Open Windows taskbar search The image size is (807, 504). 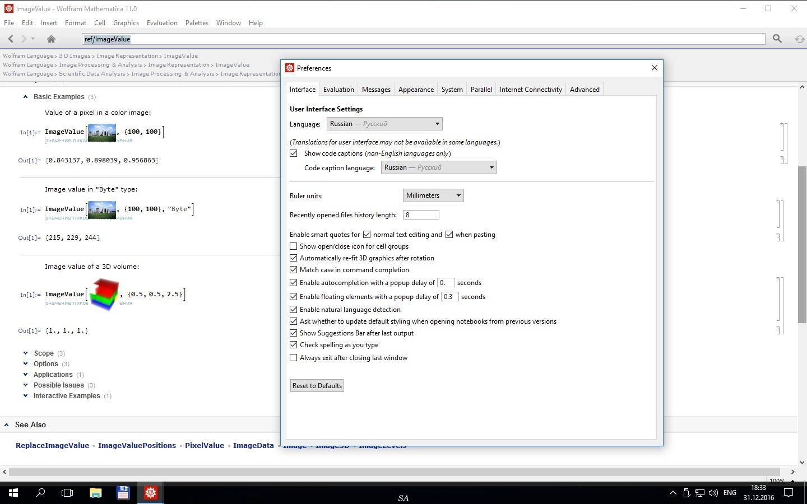(x=40, y=493)
